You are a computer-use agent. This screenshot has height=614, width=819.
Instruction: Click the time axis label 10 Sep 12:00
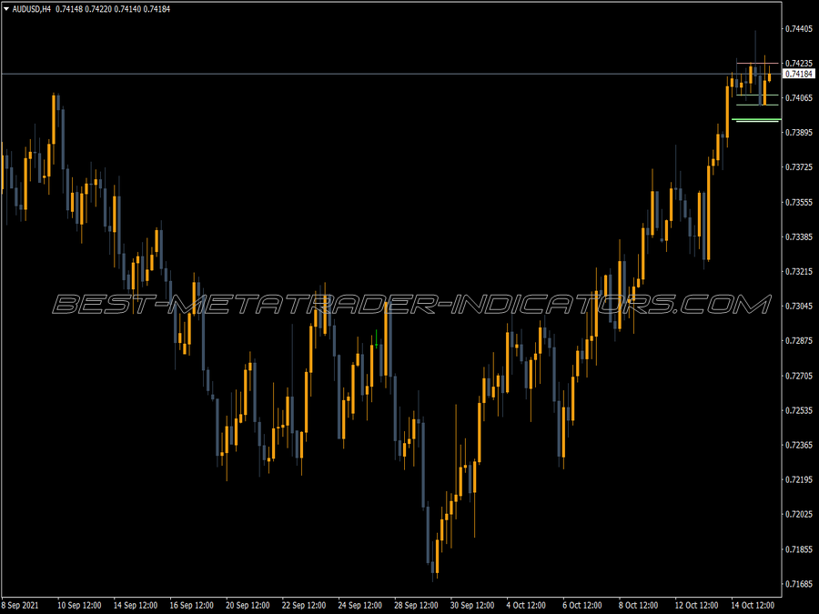click(79, 605)
